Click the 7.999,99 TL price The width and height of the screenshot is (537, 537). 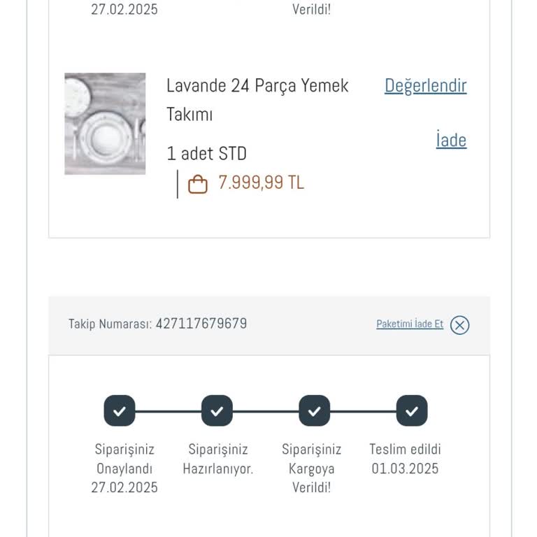click(x=261, y=183)
